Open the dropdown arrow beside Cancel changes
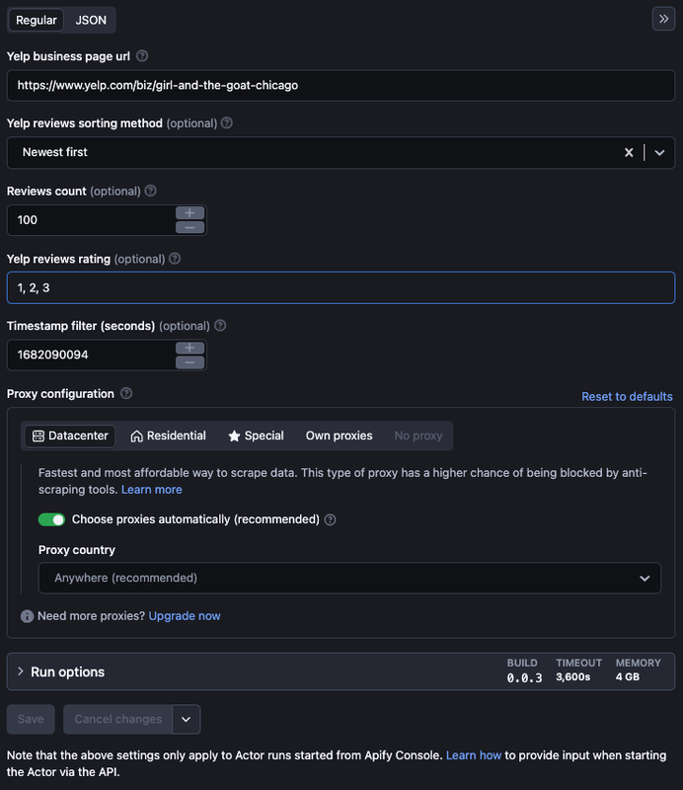Viewport: 683px width, 790px height. click(x=186, y=719)
